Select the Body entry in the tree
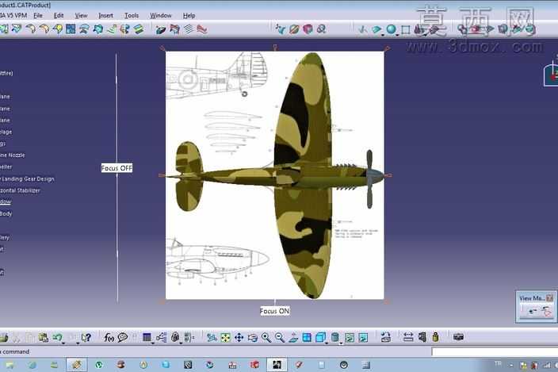558x372 pixels. [x=6, y=213]
